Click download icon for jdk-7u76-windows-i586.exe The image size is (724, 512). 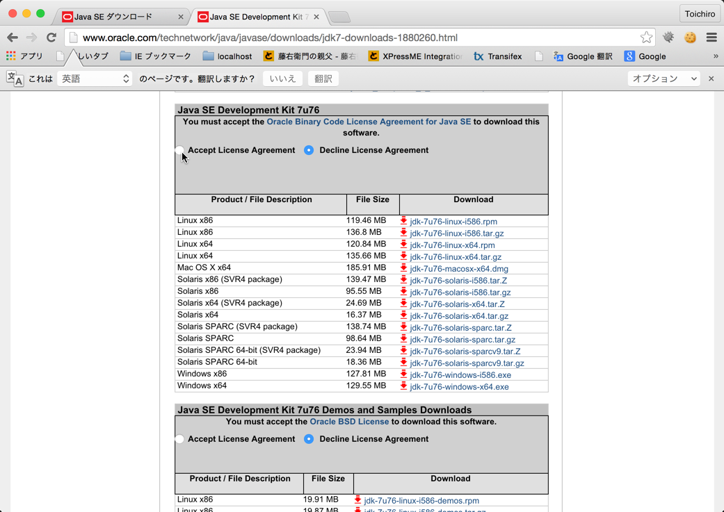[x=403, y=374]
